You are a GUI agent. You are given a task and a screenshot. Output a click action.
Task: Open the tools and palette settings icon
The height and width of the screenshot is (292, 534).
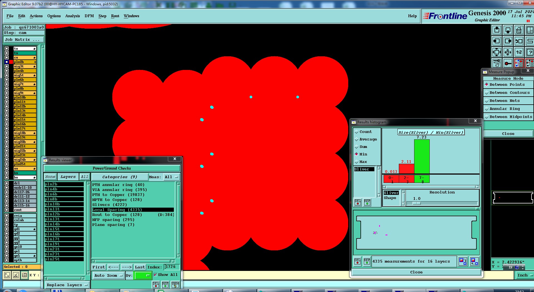click(497, 63)
